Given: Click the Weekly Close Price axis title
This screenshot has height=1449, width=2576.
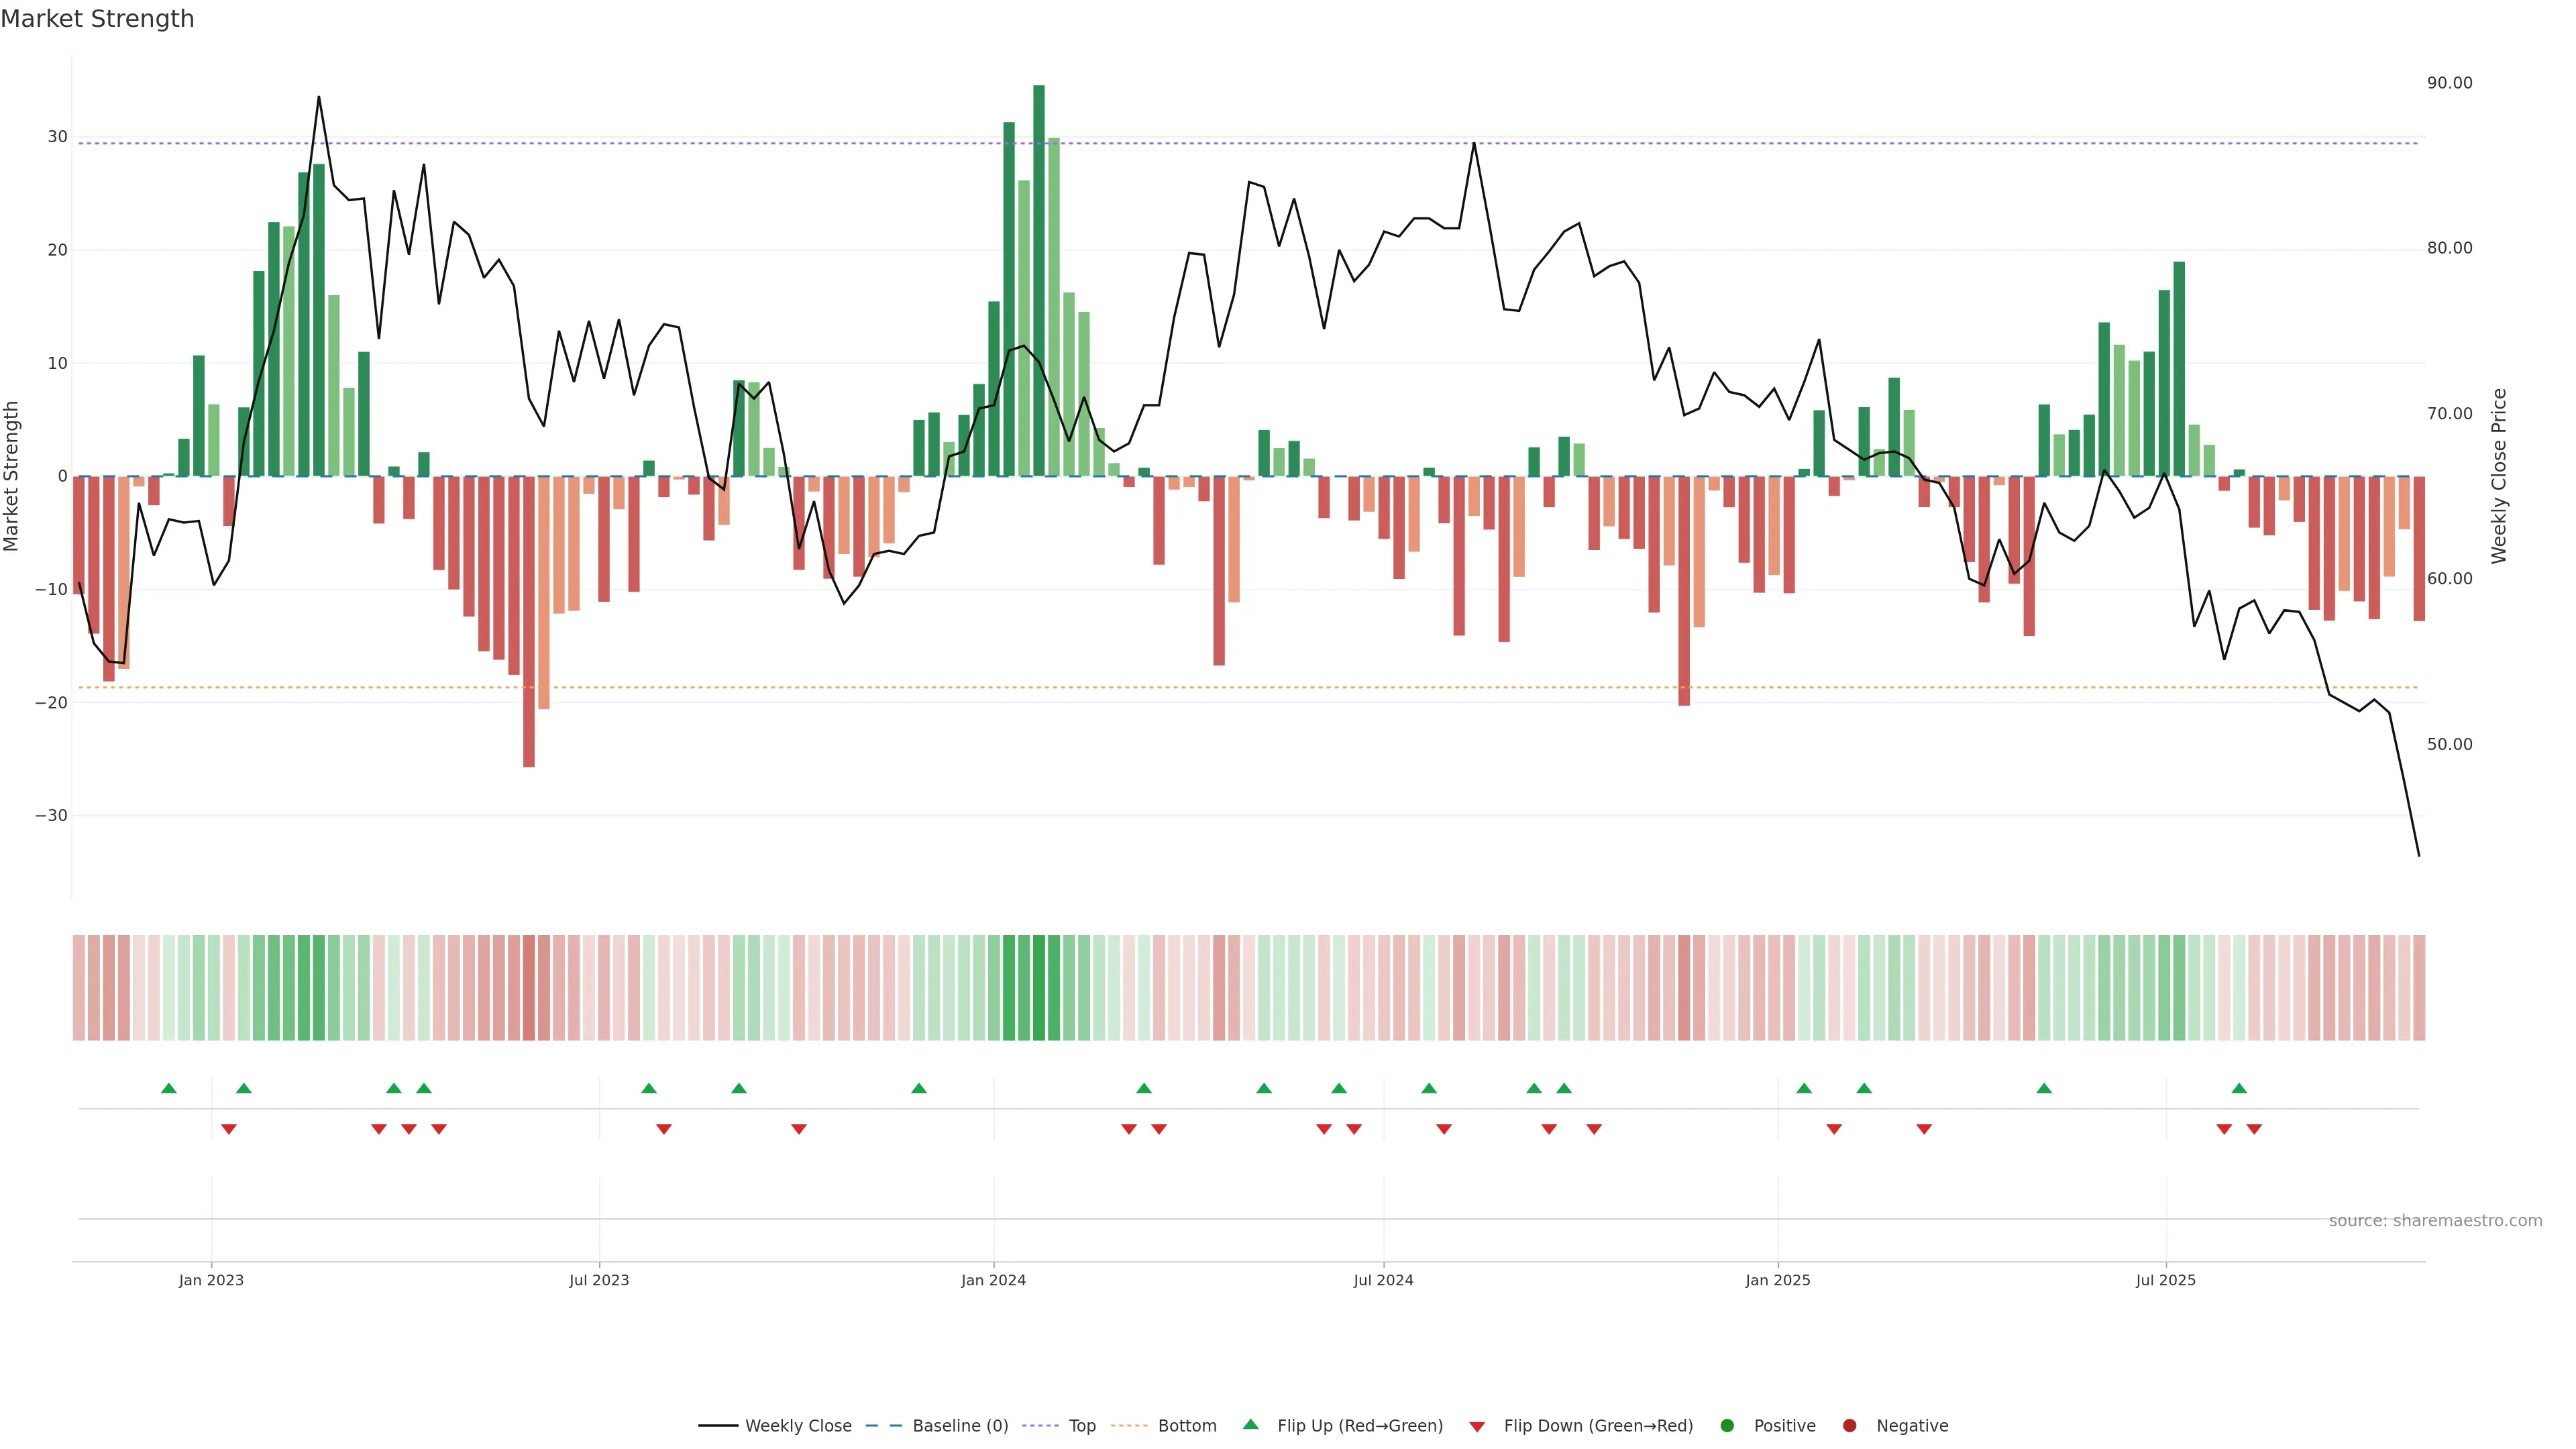Looking at the screenshot, I should point(2499,476).
